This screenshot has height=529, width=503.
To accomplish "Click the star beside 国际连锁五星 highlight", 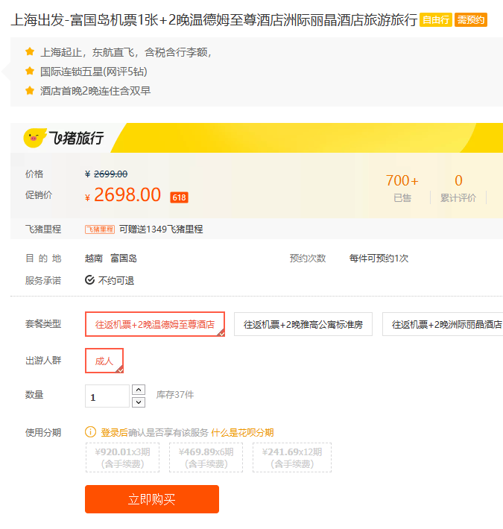I will [x=30, y=71].
